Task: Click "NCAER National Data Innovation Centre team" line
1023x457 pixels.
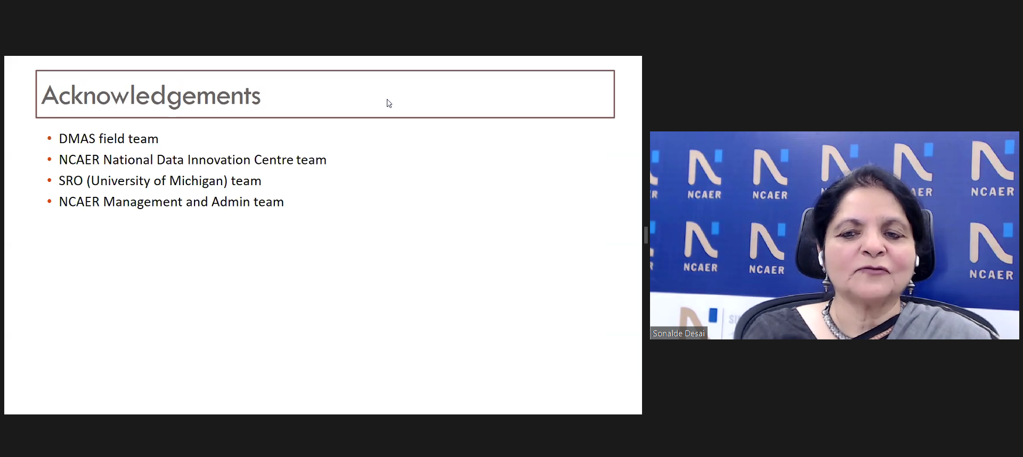Action: pos(192,160)
